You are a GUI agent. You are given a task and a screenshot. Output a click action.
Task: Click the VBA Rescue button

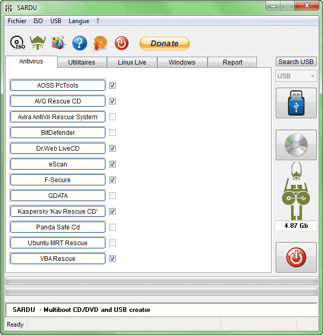tap(58, 258)
